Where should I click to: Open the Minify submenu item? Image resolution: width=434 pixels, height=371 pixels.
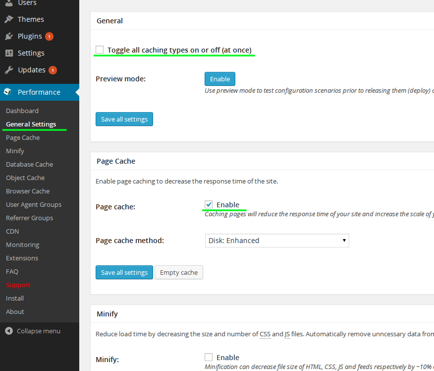coord(15,151)
